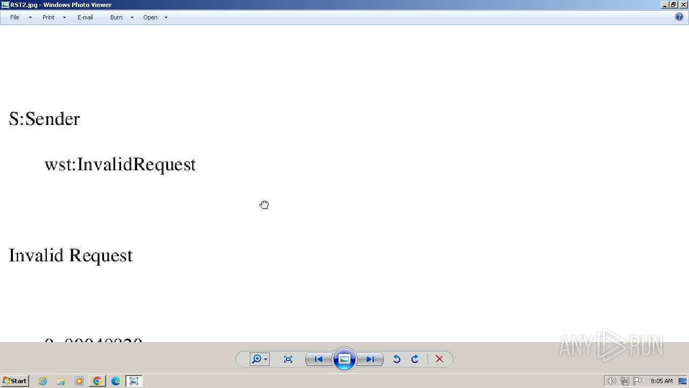Open File Explorer from taskbar
Screen dimensions: 689x388
point(61,381)
